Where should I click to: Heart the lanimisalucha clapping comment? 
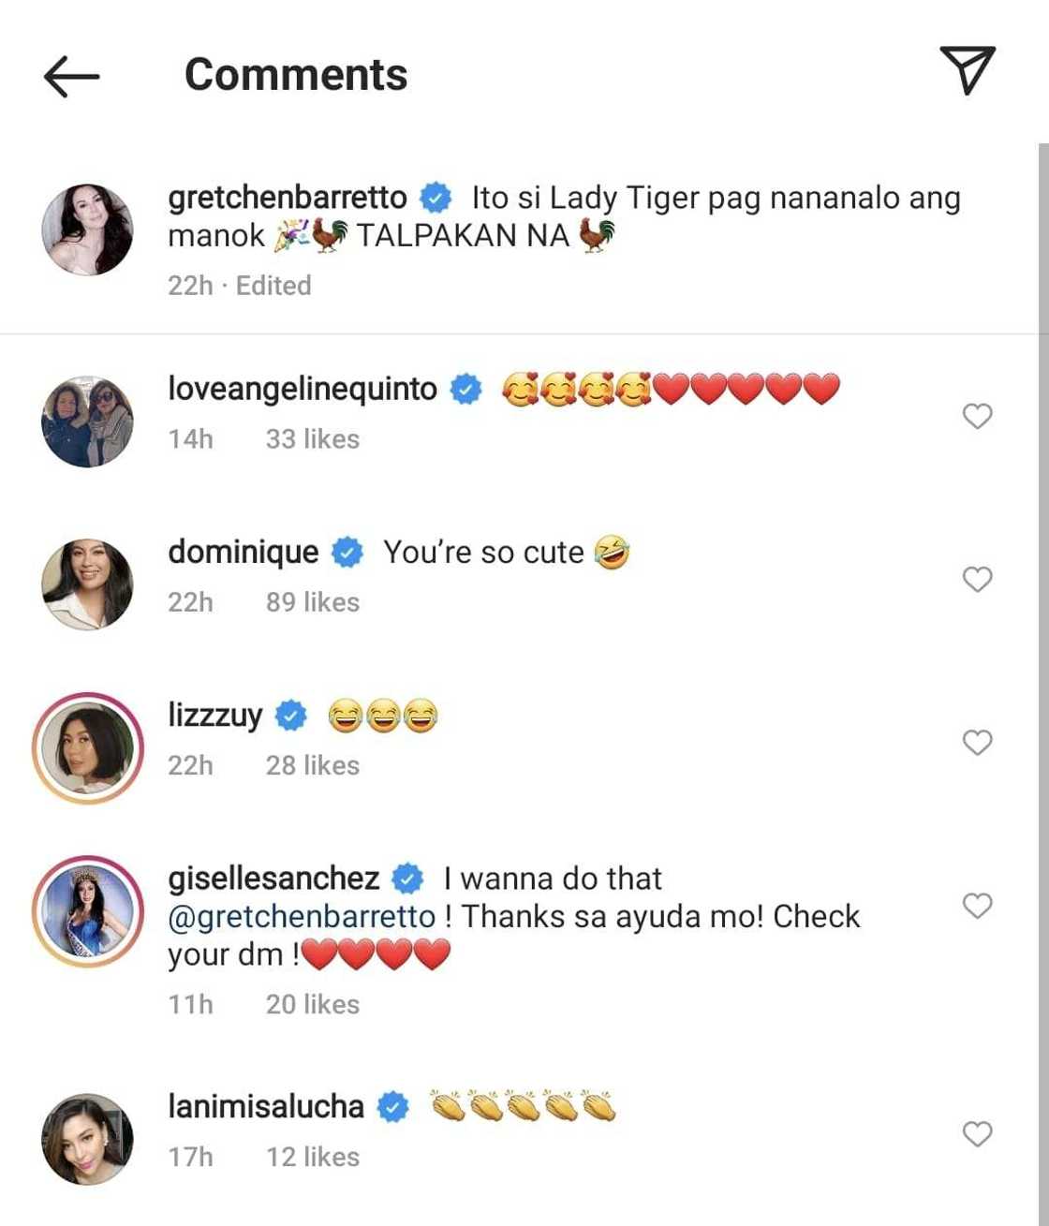coord(977,1134)
